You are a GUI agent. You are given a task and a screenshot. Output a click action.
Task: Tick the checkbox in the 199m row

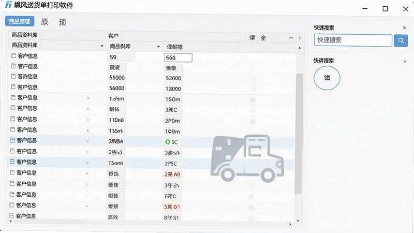(12, 129)
